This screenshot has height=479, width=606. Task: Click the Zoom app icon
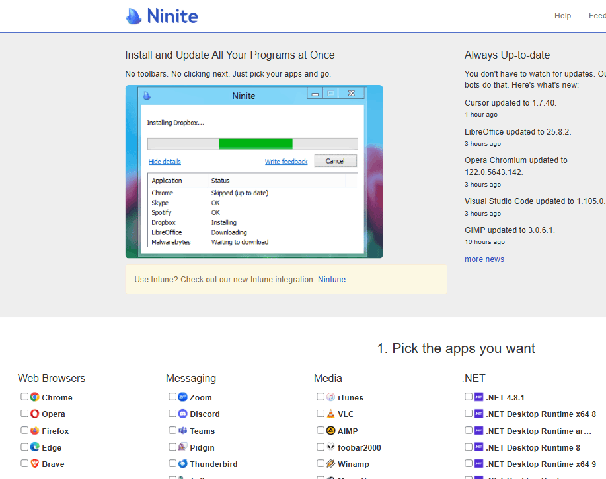[183, 397]
